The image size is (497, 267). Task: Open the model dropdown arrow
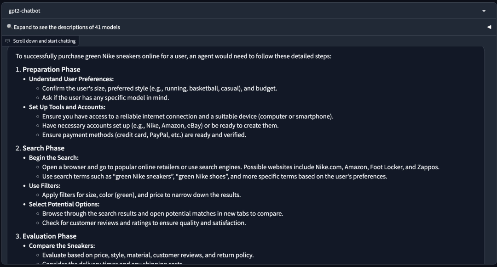[484, 11]
